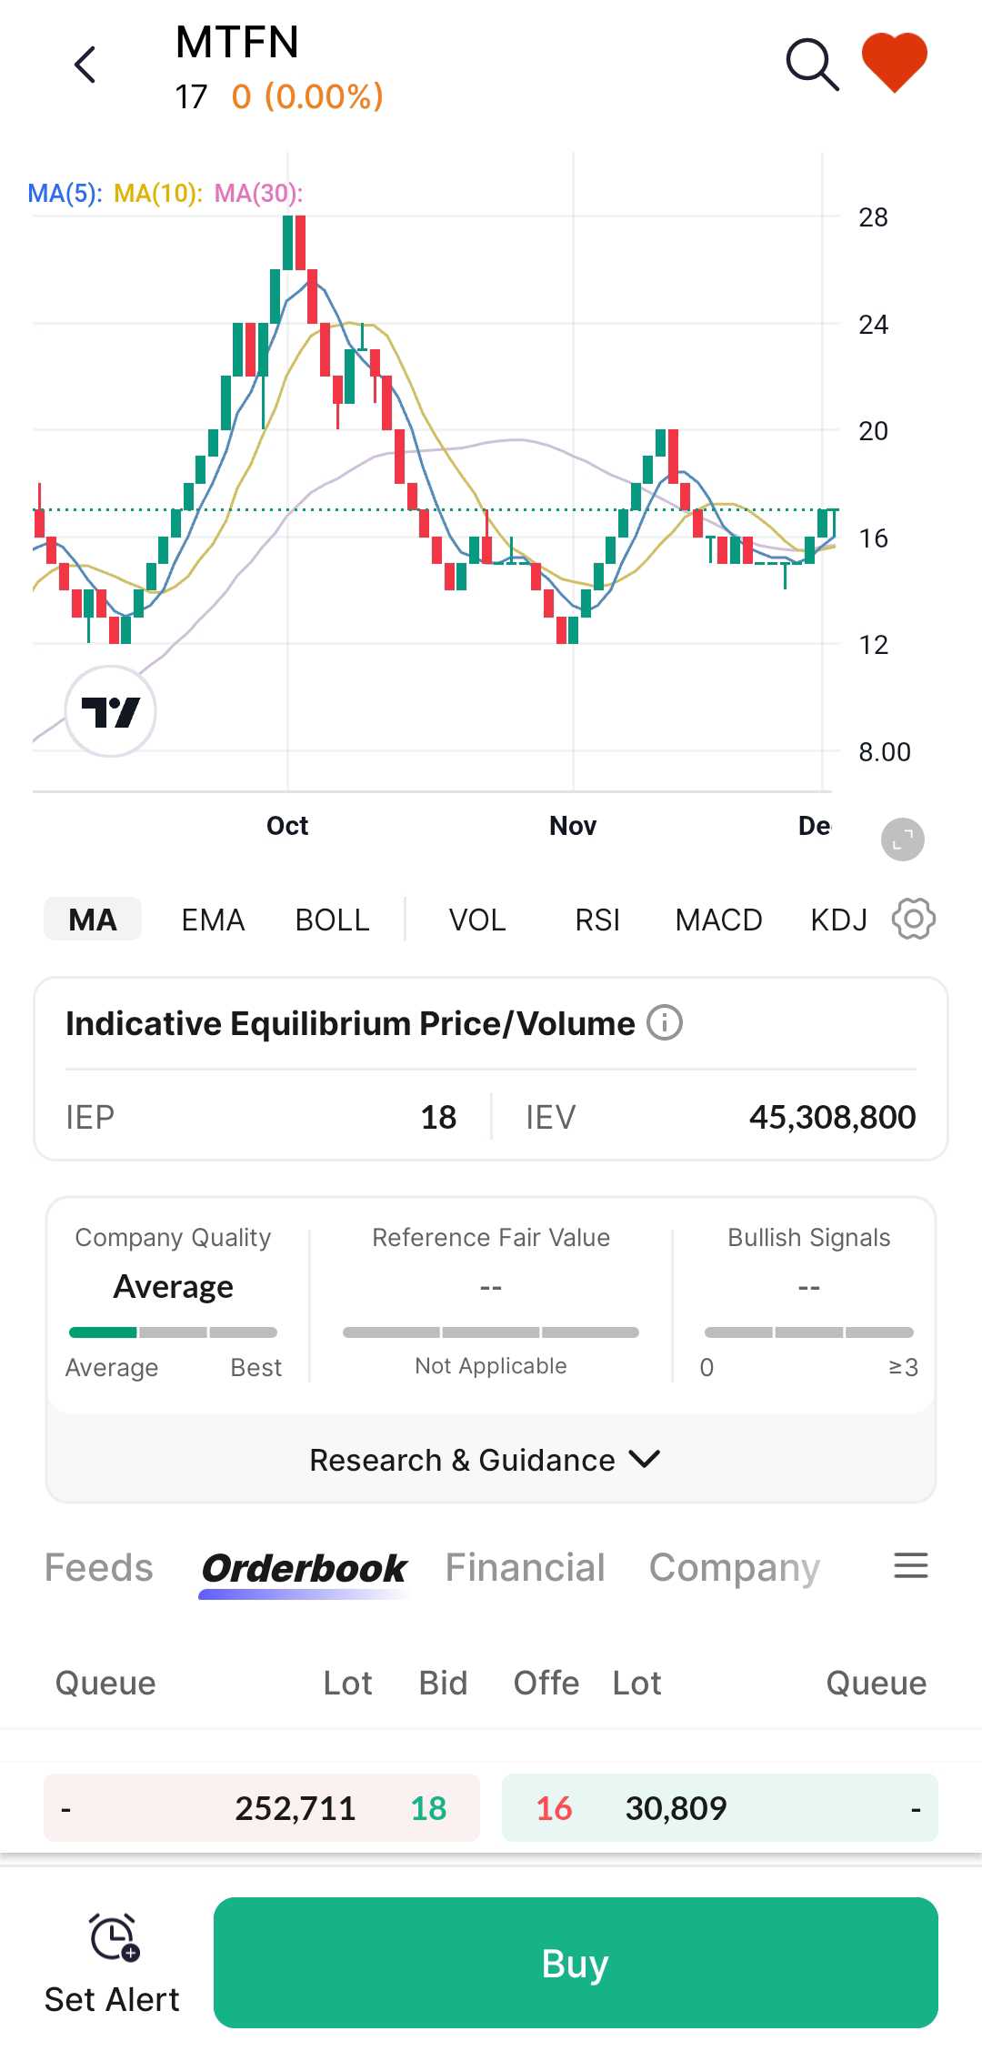
Task: Click the TradingView logo on chart
Action: pyautogui.click(x=111, y=711)
